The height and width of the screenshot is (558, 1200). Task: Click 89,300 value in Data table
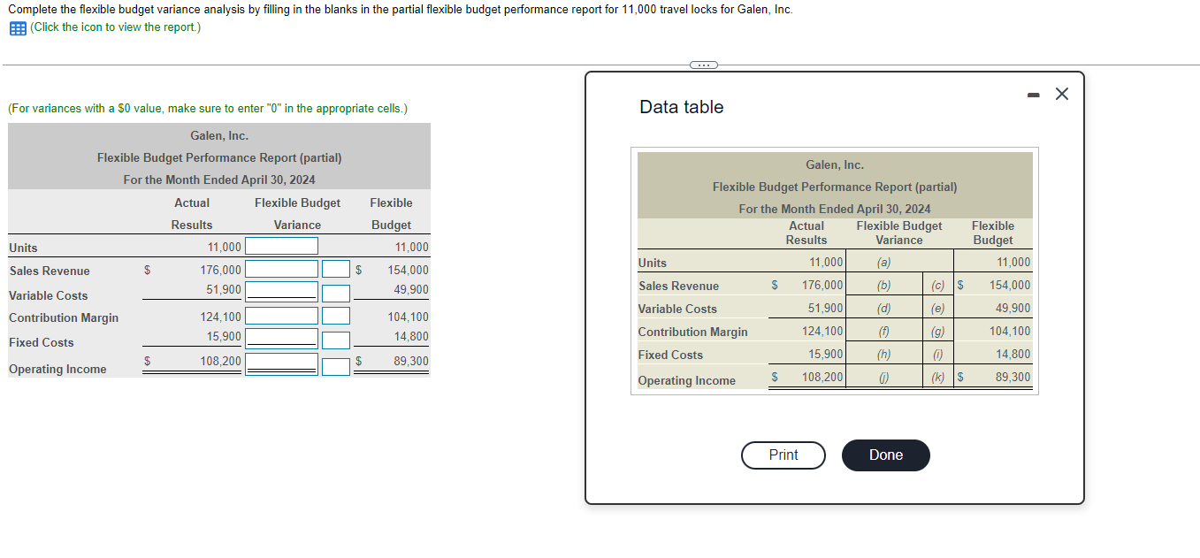1013,378
